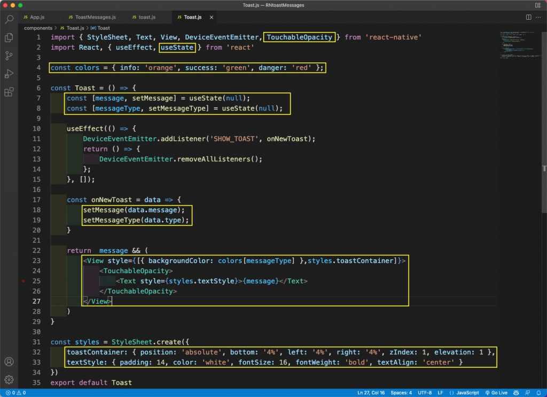Viewport: 547px width, 397px height.
Task: Switch to the App.js tab
Action: (x=37, y=18)
